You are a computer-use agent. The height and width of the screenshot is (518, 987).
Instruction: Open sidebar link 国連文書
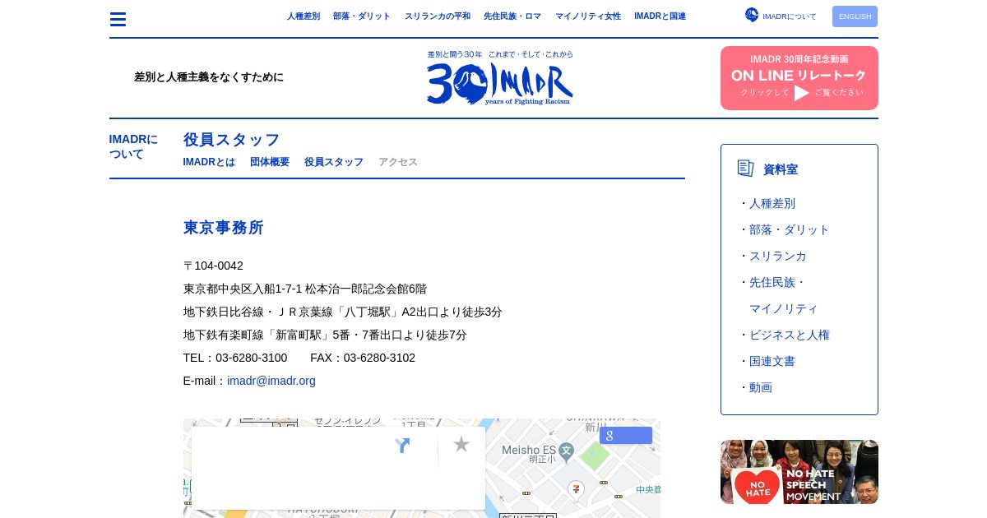[x=772, y=361]
